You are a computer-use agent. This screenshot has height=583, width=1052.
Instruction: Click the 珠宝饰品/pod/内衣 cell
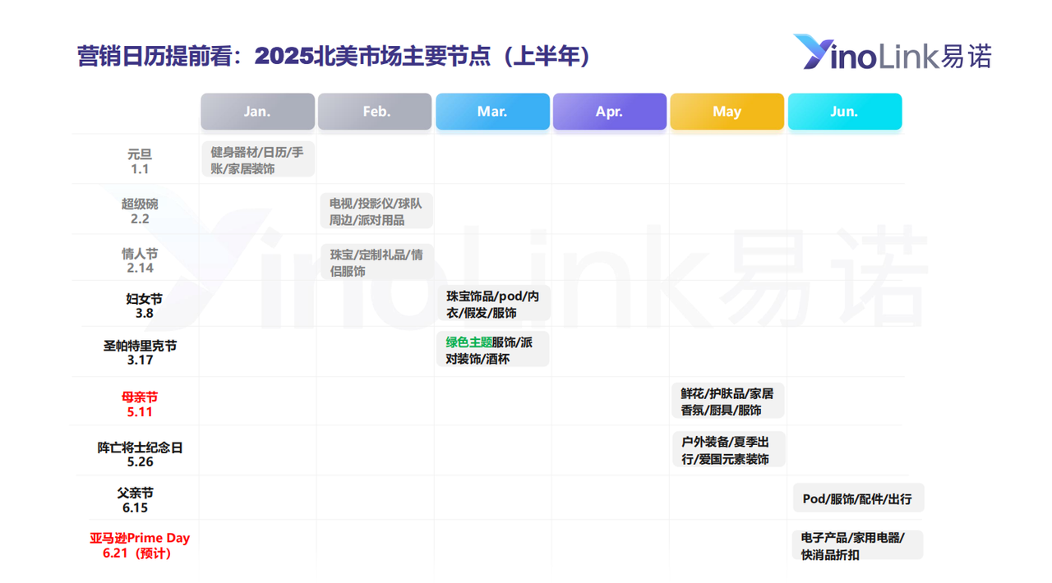(493, 304)
